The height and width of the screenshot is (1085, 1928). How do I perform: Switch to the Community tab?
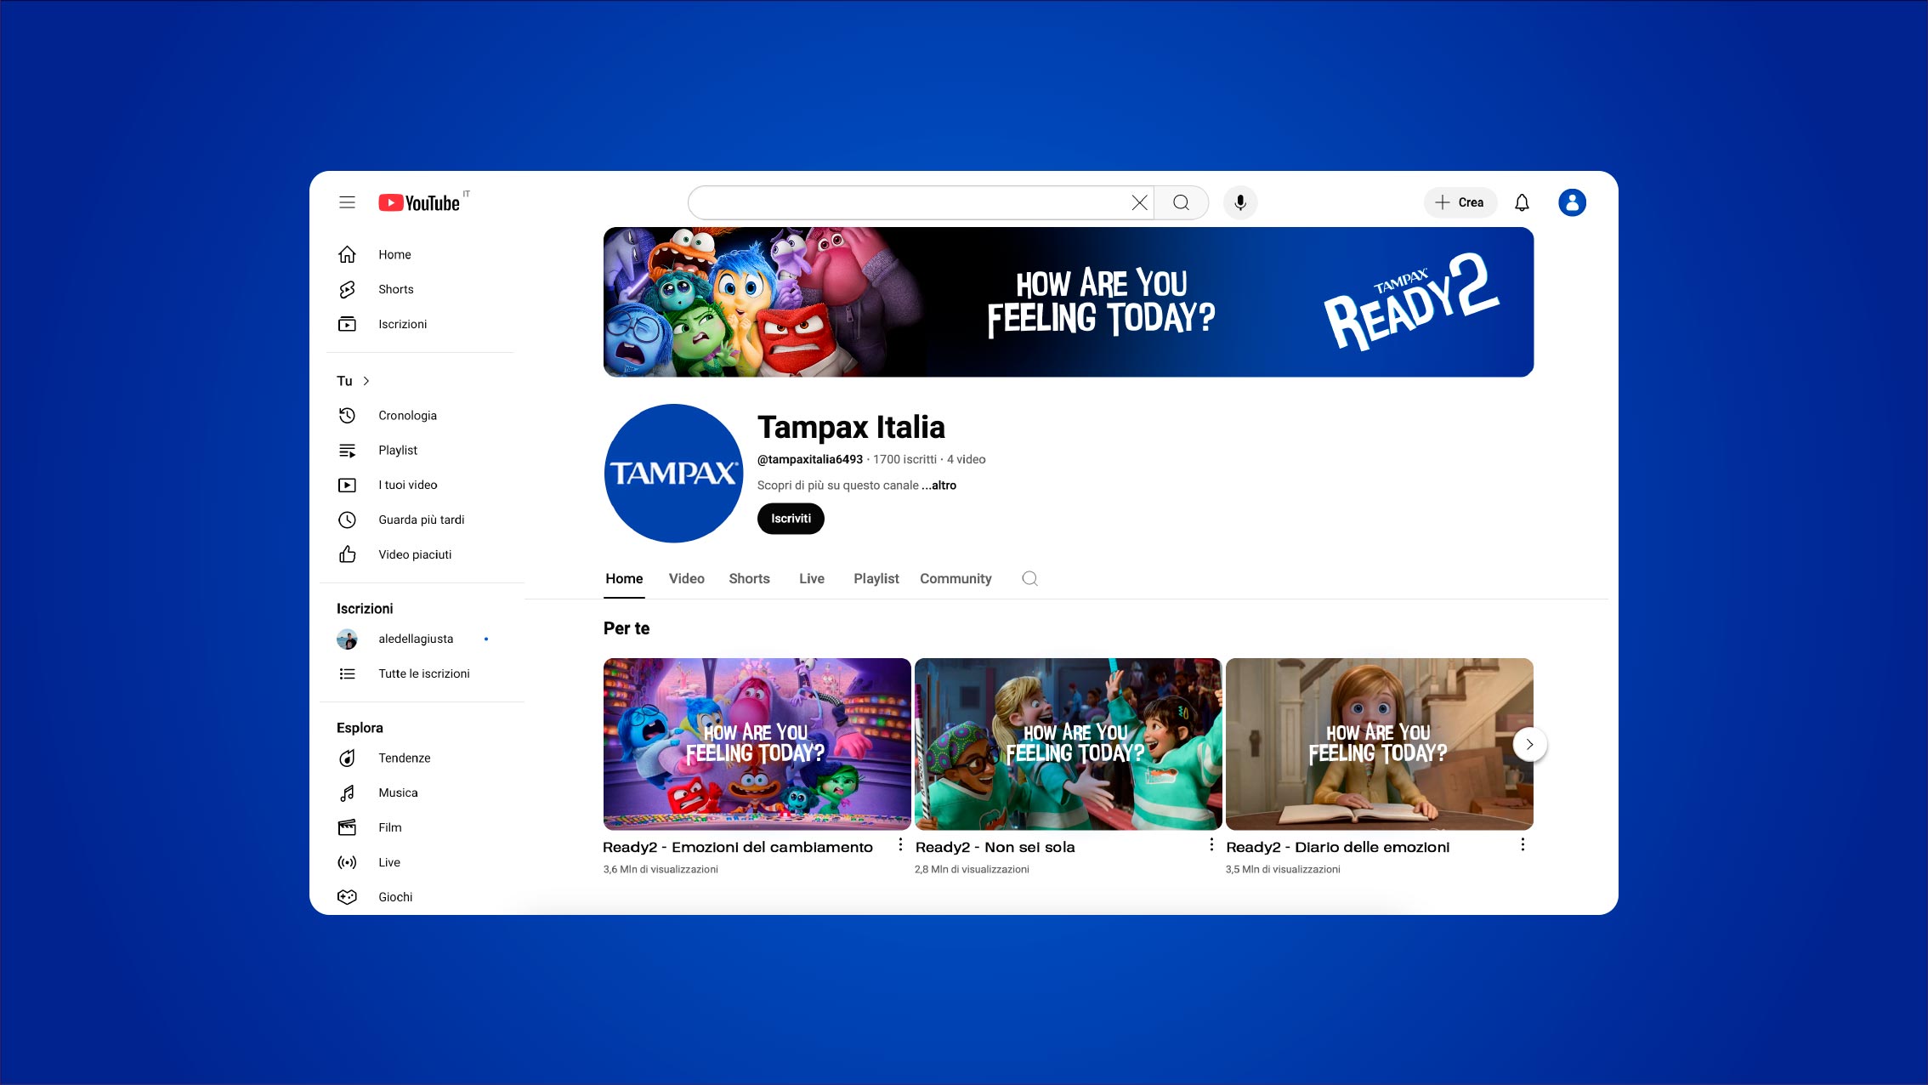click(955, 578)
